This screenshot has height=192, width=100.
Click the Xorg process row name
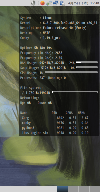click(25, 118)
